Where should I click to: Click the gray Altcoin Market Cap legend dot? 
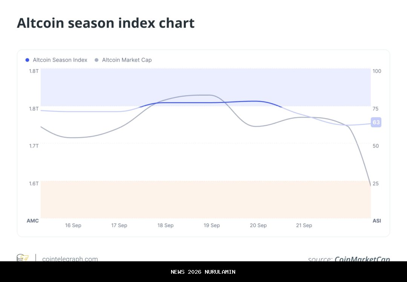coord(96,60)
